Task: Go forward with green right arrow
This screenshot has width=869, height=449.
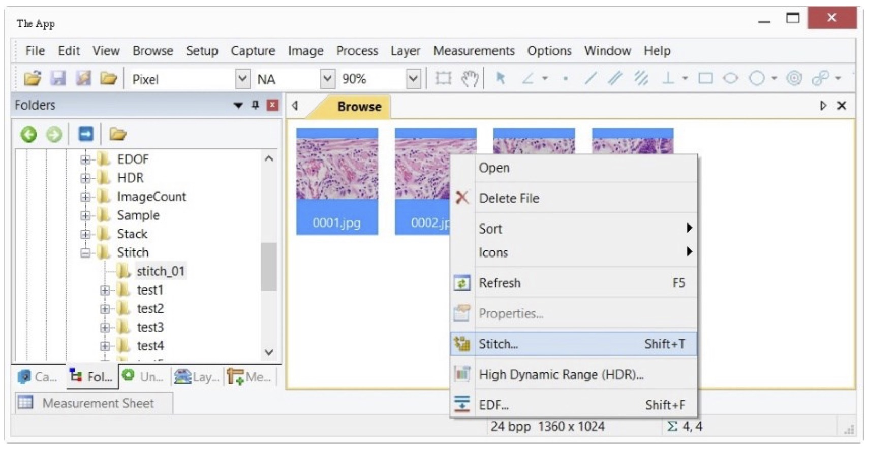Action: (x=54, y=134)
